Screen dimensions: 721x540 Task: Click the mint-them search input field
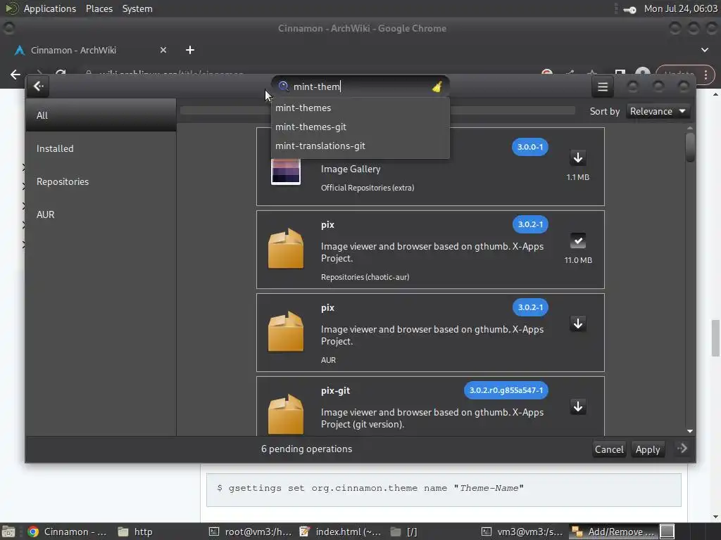[361, 86]
